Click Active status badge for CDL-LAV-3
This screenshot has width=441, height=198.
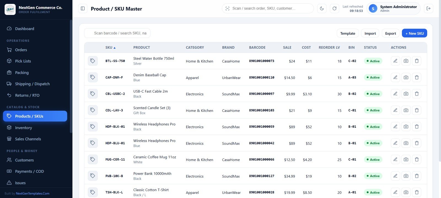click(x=373, y=110)
